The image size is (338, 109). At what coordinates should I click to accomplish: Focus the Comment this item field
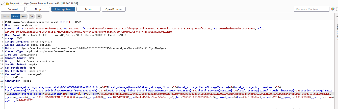tap(312, 9)
